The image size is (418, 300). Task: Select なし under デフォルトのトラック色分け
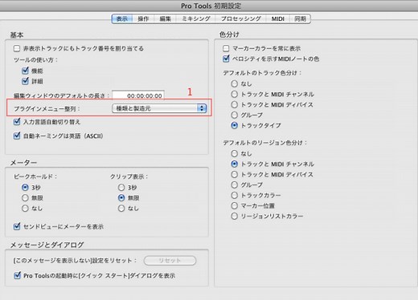(x=235, y=83)
